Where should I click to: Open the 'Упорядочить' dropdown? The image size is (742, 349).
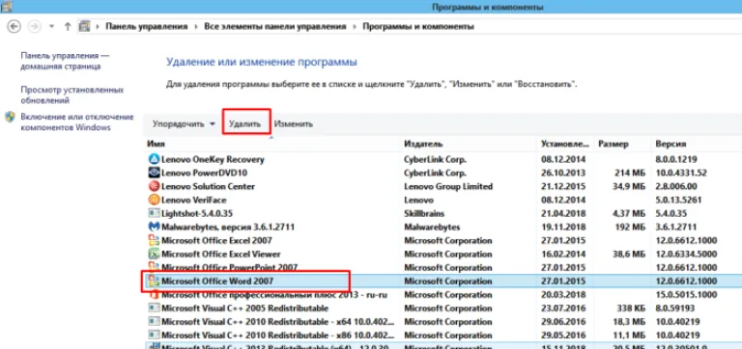[184, 124]
